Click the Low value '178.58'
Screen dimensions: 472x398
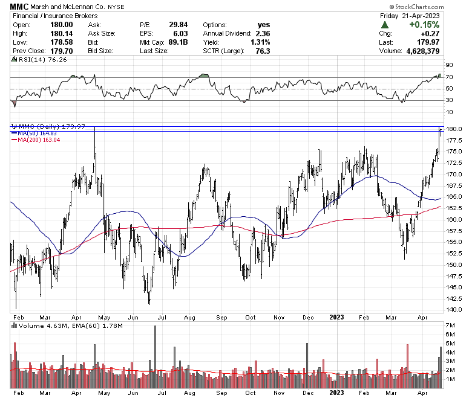point(62,42)
